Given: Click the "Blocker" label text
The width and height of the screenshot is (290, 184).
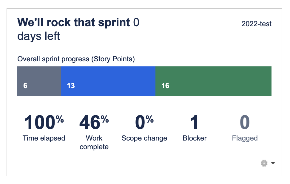Looking at the screenshot, I should [x=195, y=138].
